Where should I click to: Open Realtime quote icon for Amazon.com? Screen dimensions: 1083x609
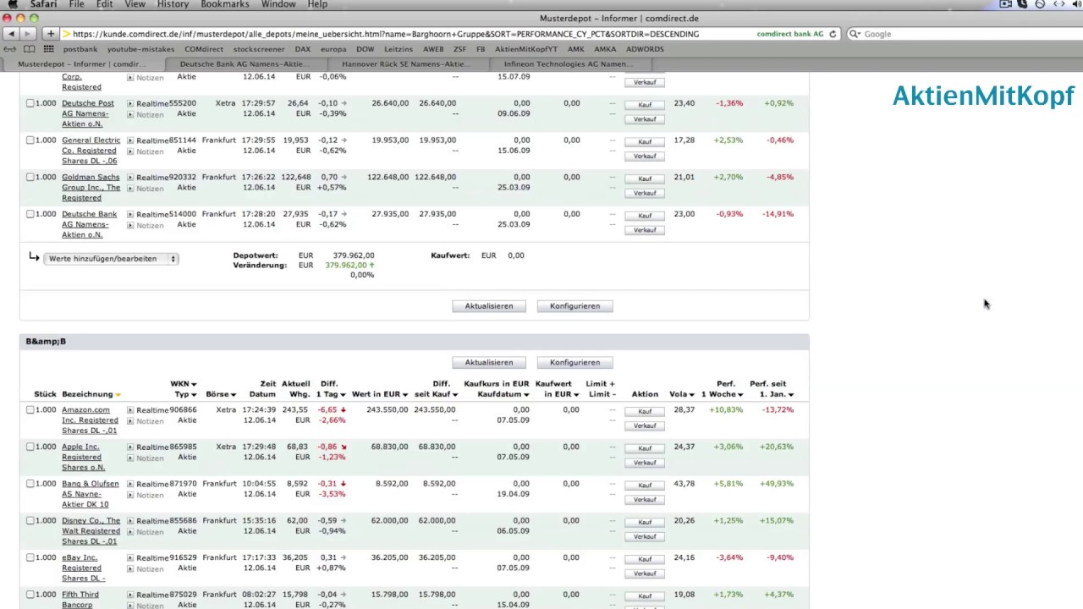130,410
